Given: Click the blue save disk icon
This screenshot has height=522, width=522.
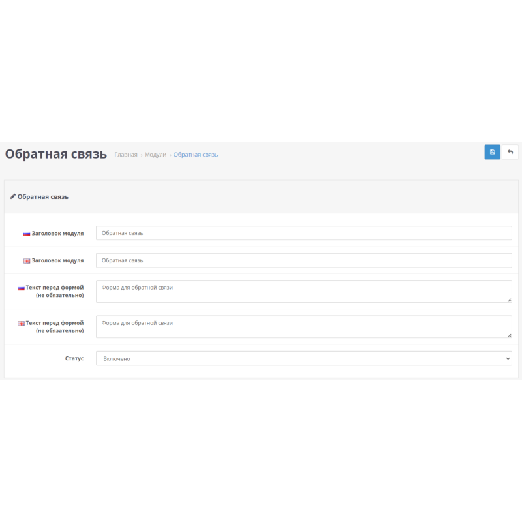Looking at the screenshot, I should pyautogui.click(x=492, y=152).
